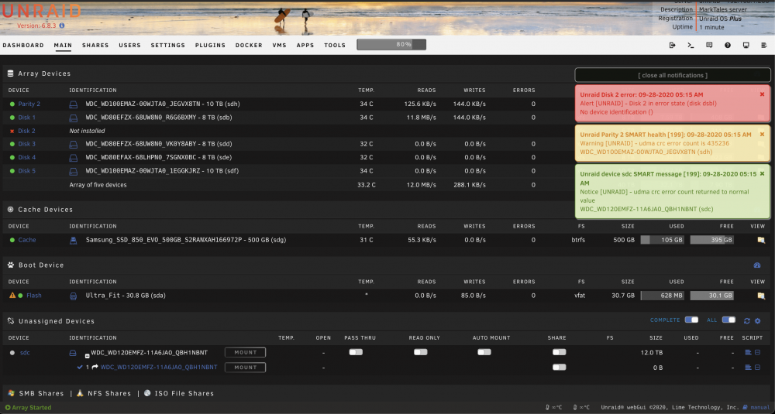
Task: Enable Read Only for sdc
Action: pyautogui.click(x=421, y=352)
